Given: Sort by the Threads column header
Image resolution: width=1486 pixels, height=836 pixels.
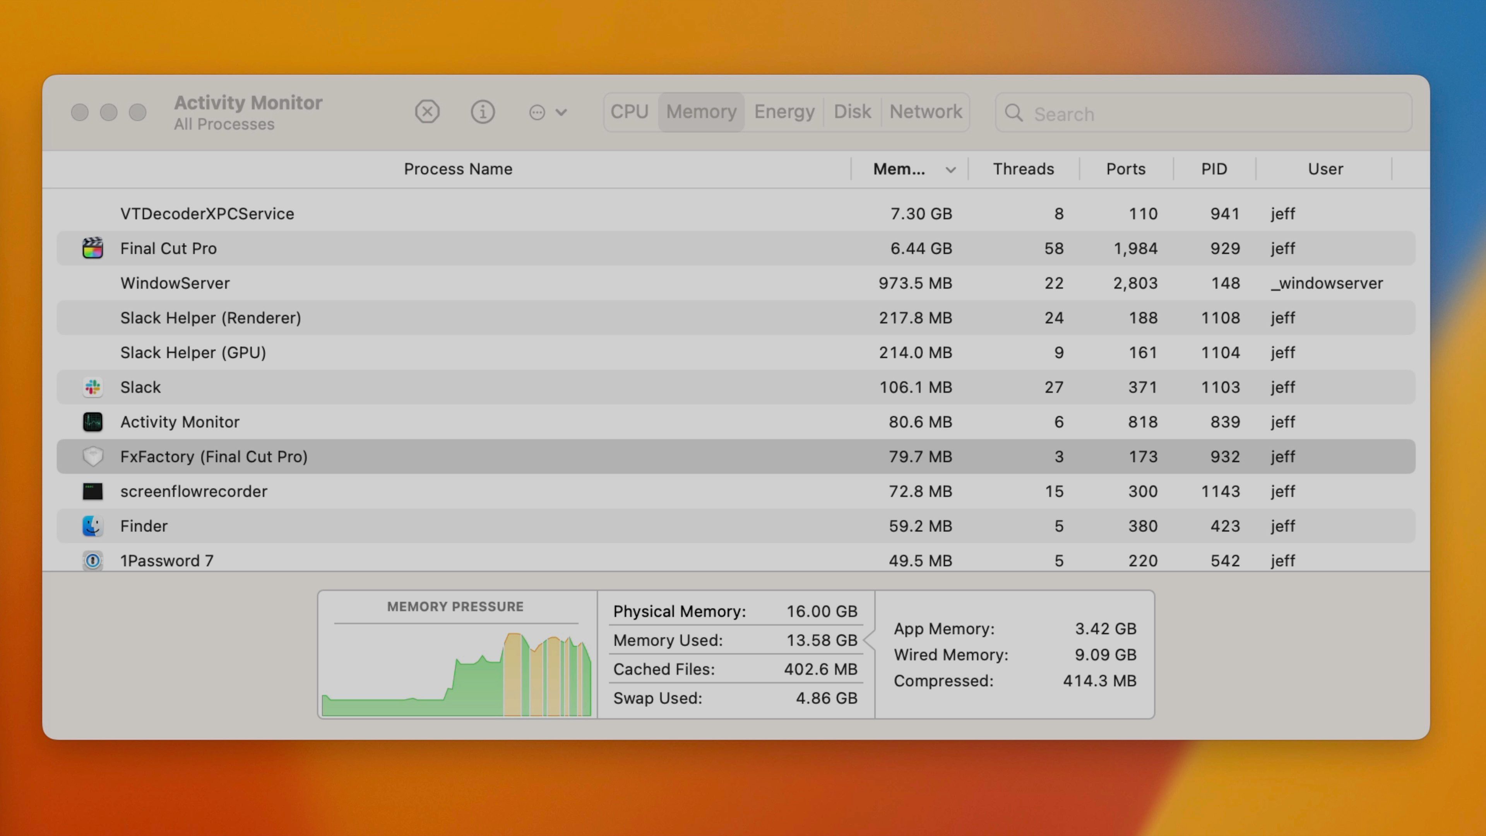Looking at the screenshot, I should [1023, 169].
